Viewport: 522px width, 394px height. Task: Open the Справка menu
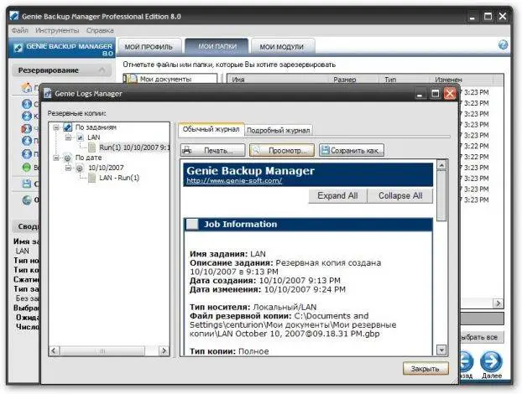coord(100,30)
